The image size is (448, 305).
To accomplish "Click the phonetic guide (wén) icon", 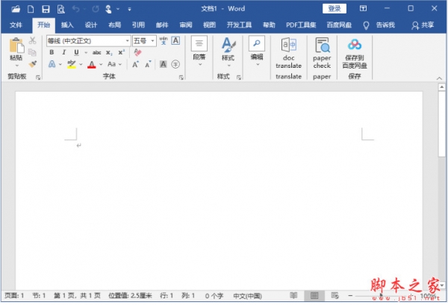I will coord(164,40).
